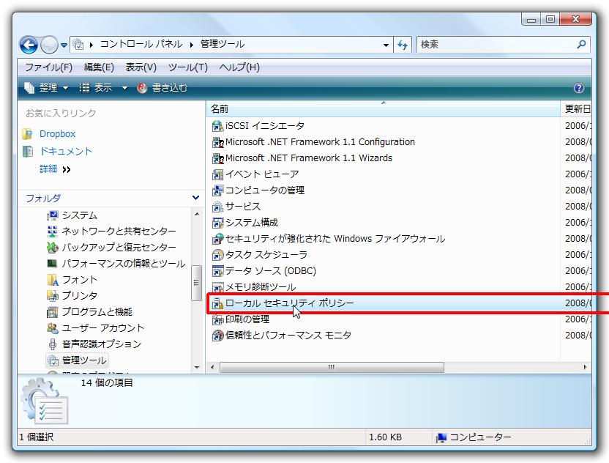Click the back navigation arrow button
Screen dimensions: 609x463
(x=29, y=45)
